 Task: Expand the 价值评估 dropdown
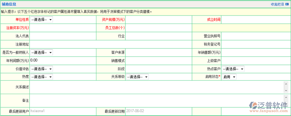point(41,69)
